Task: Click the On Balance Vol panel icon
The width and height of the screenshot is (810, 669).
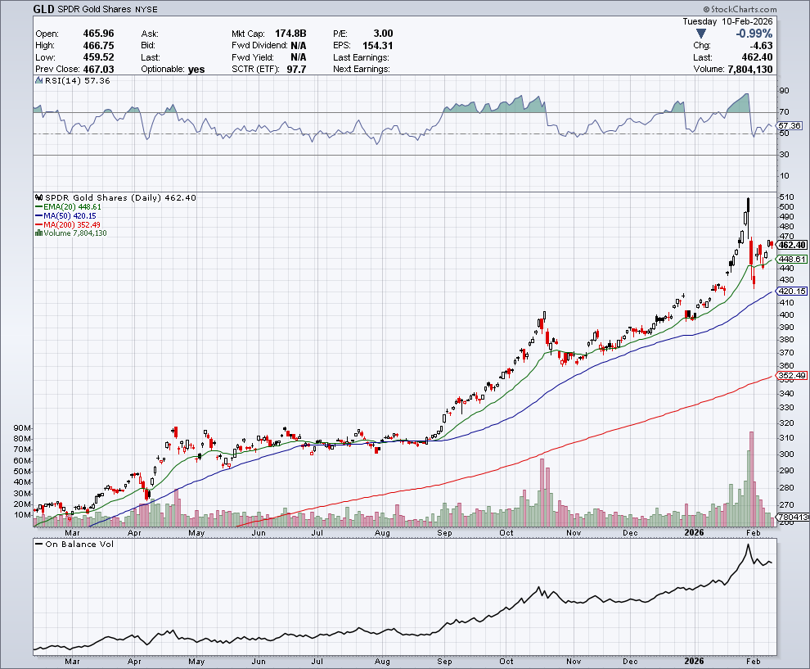Action: click(38, 544)
